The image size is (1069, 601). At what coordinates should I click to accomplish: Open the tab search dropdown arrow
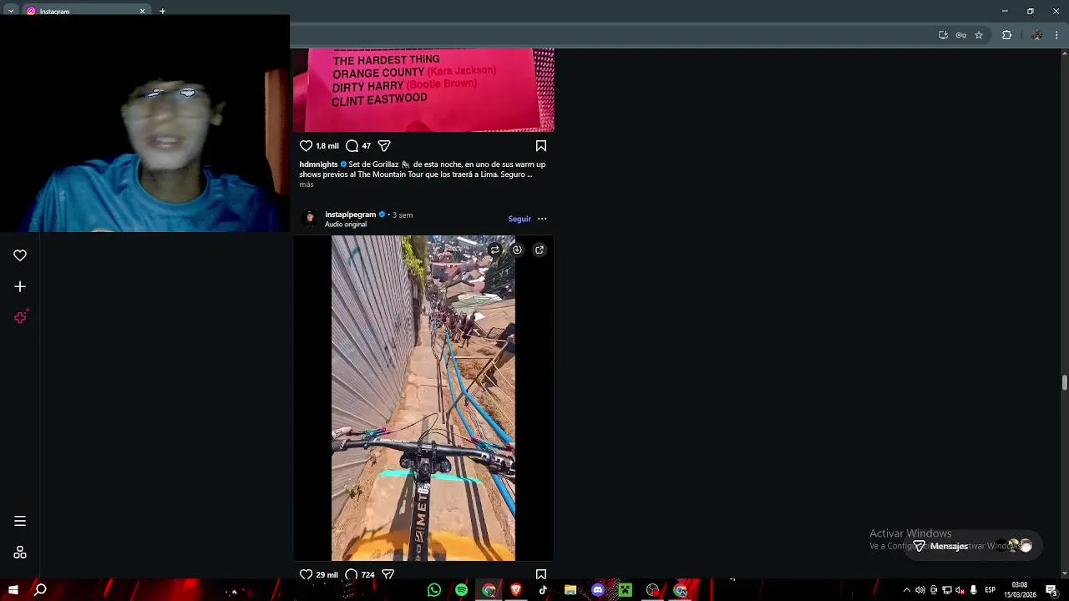(11, 11)
